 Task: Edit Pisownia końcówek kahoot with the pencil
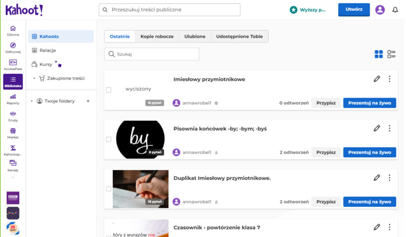pyautogui.click(x=377, y=128)
